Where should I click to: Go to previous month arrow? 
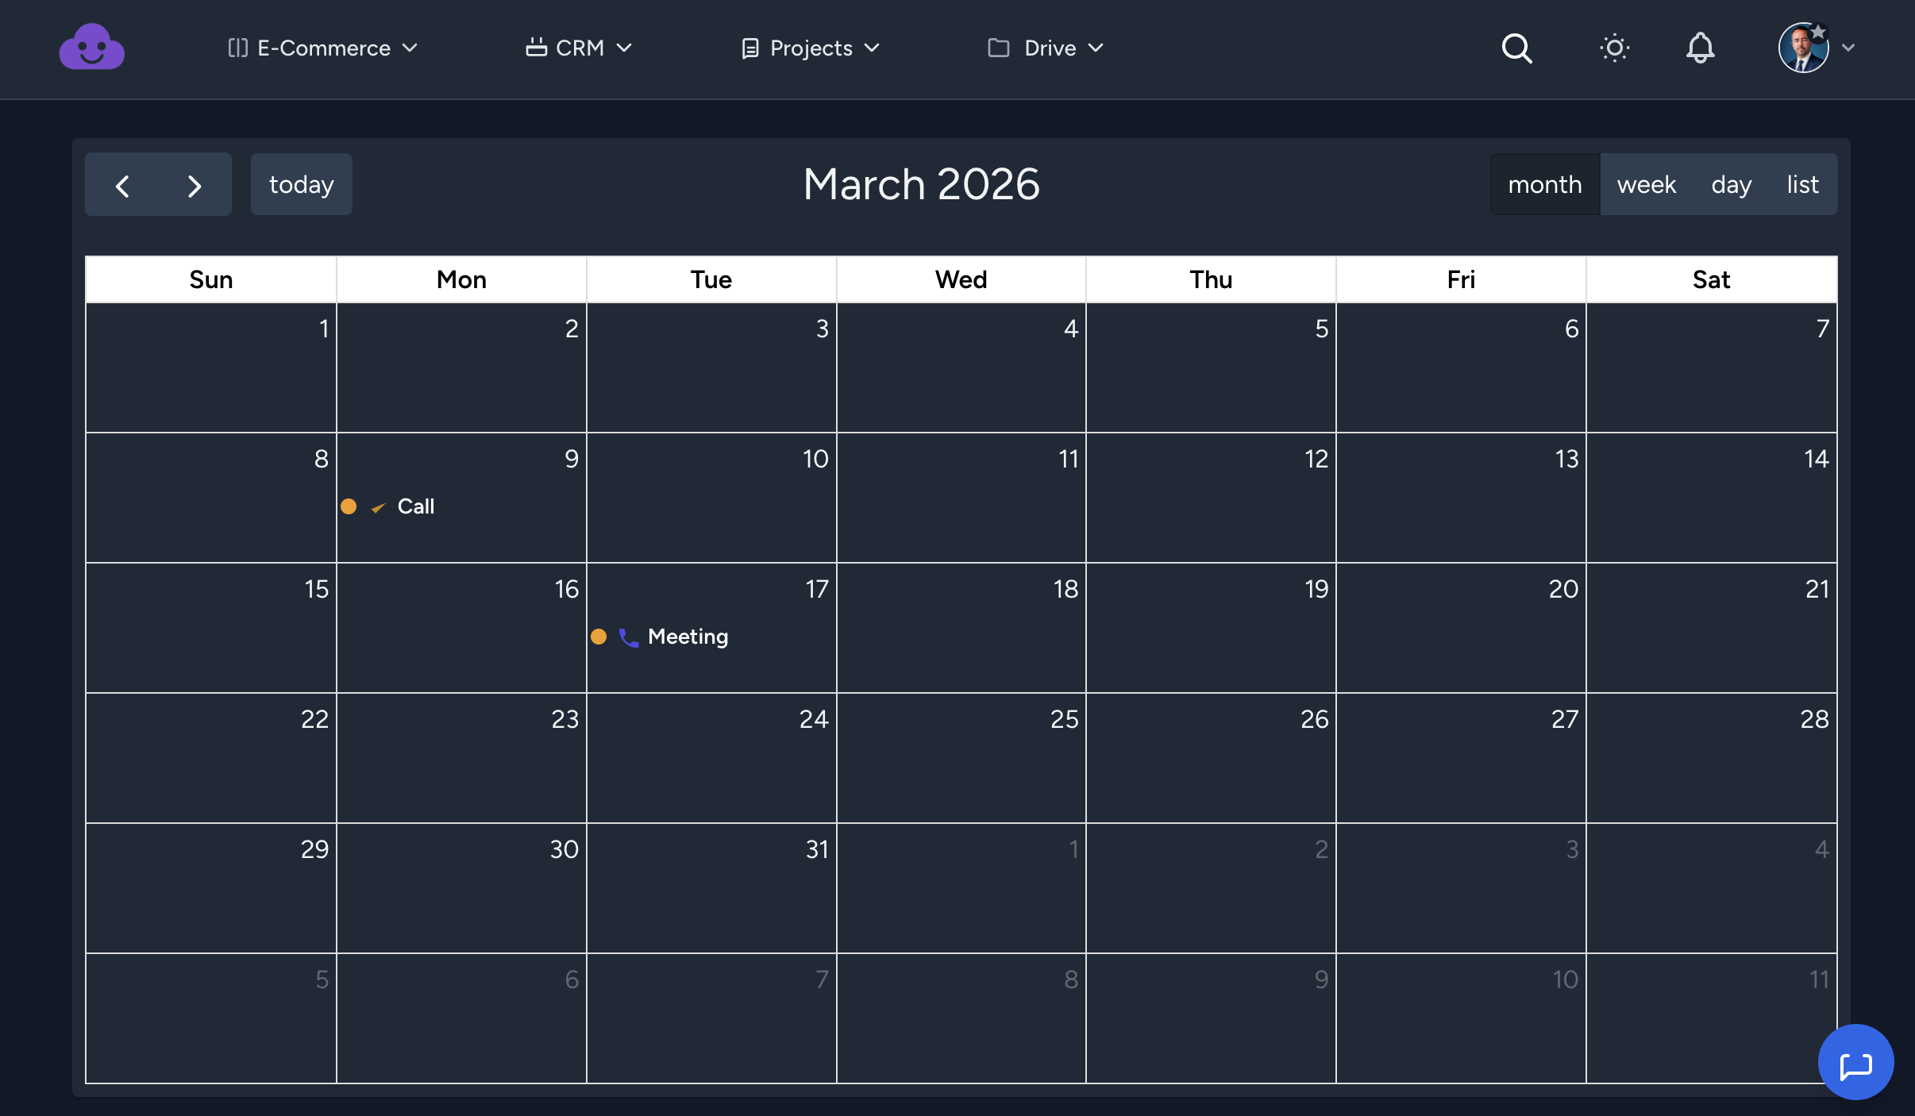[x=122, y=186]
